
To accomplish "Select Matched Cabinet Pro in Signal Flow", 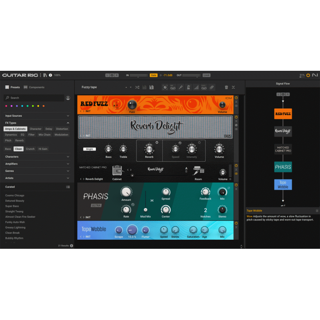I will coord(283,149).
